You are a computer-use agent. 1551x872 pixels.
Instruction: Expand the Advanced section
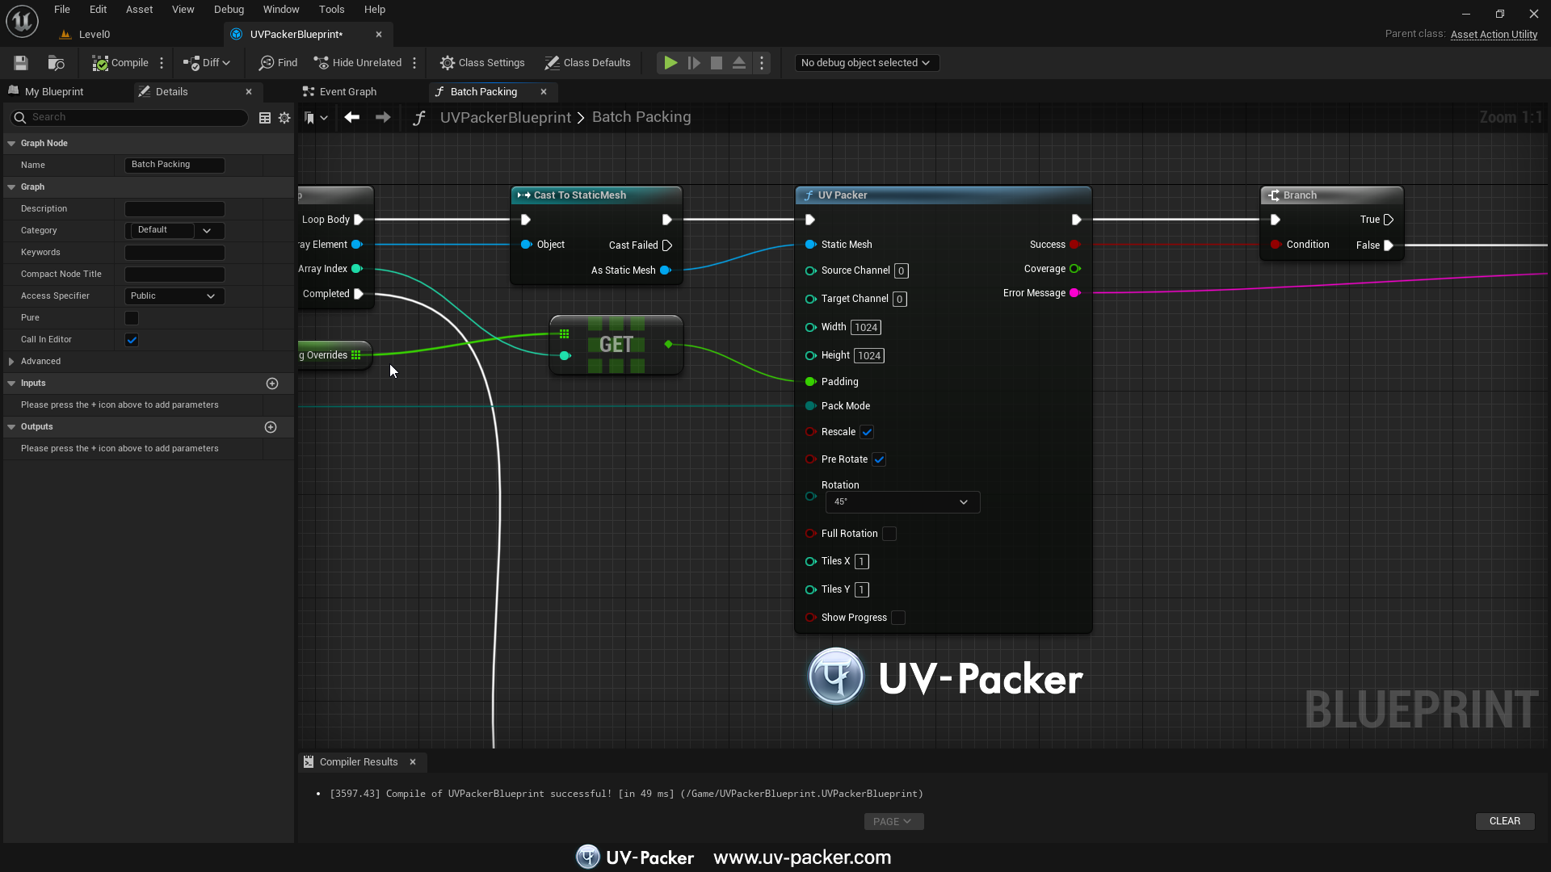(x=11, y=362)
